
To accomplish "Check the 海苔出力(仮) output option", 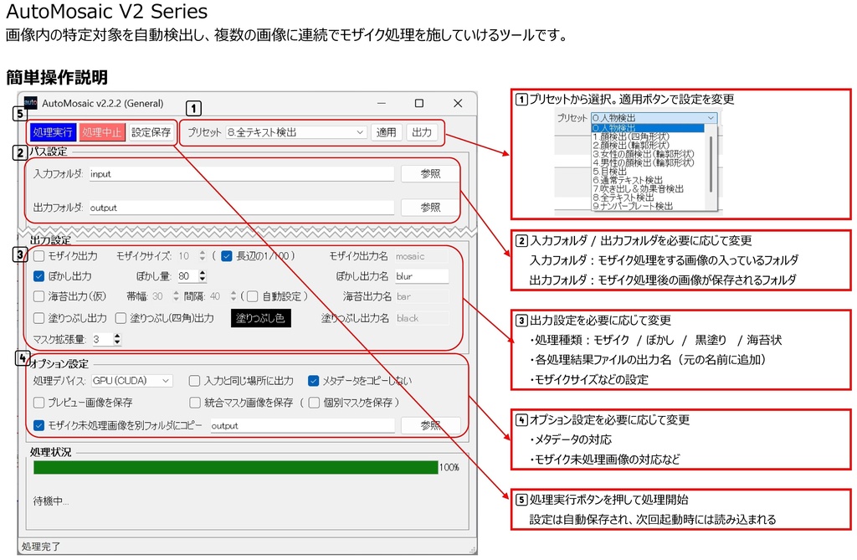I will click(40, 295).
